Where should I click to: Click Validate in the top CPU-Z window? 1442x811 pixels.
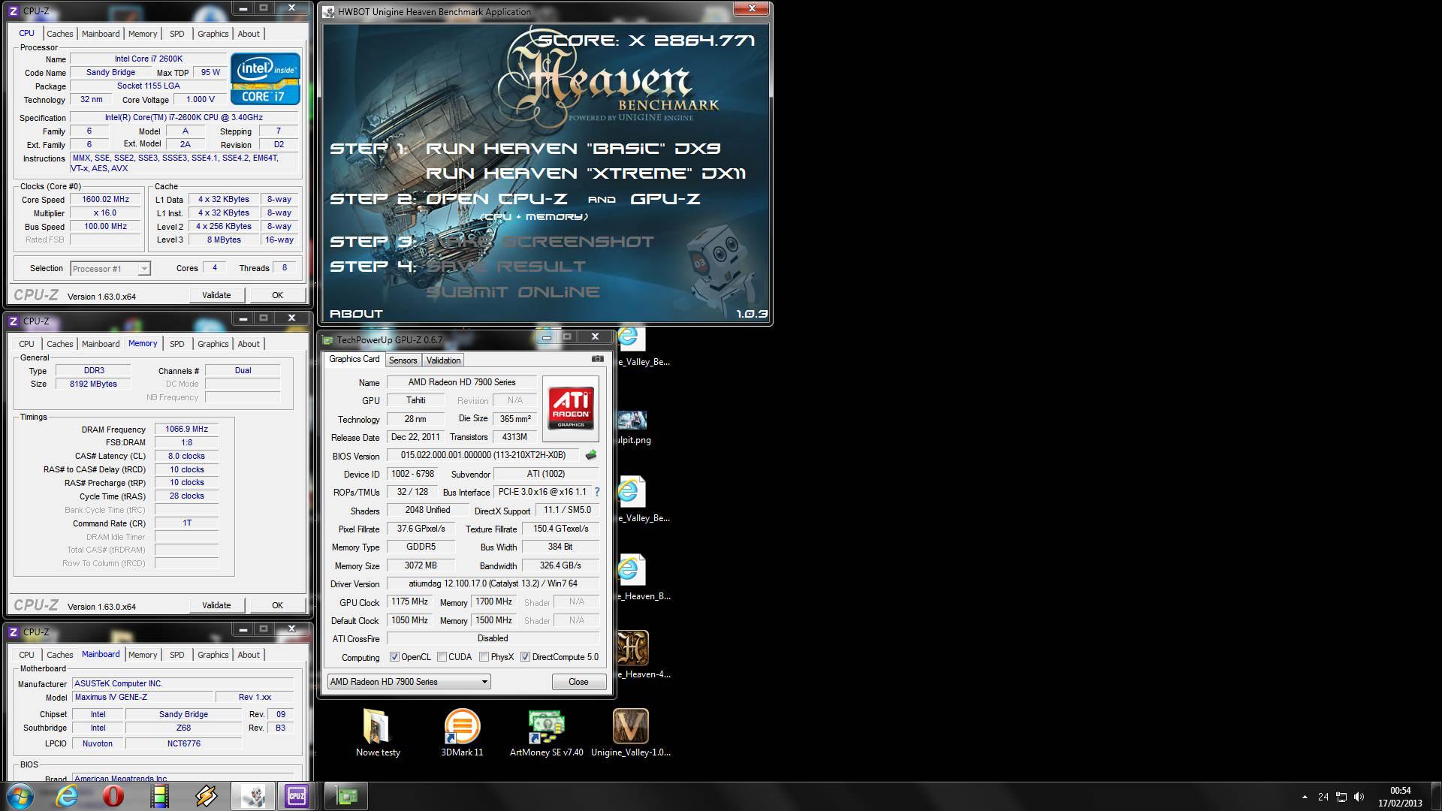(216, 295)
